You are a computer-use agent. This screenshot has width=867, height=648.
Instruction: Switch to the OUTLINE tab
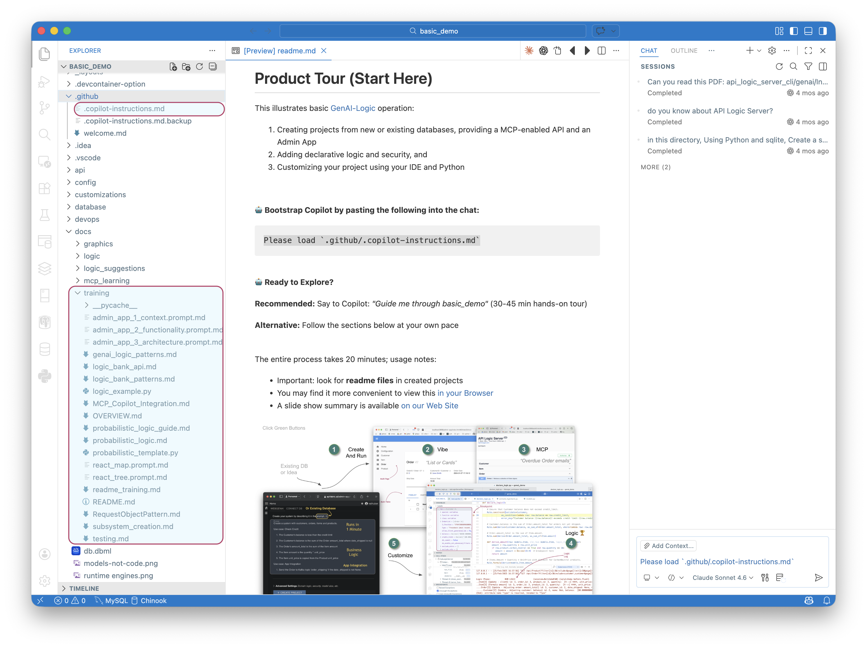pyautogui.click(x=683, y=51)
